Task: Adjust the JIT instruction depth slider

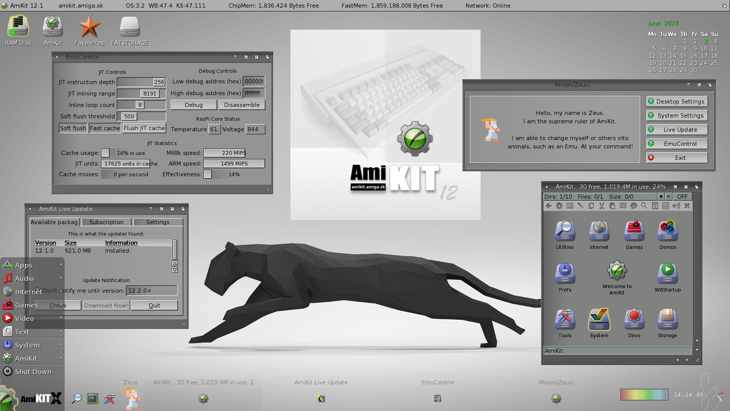Action: (x=141, y=82)
